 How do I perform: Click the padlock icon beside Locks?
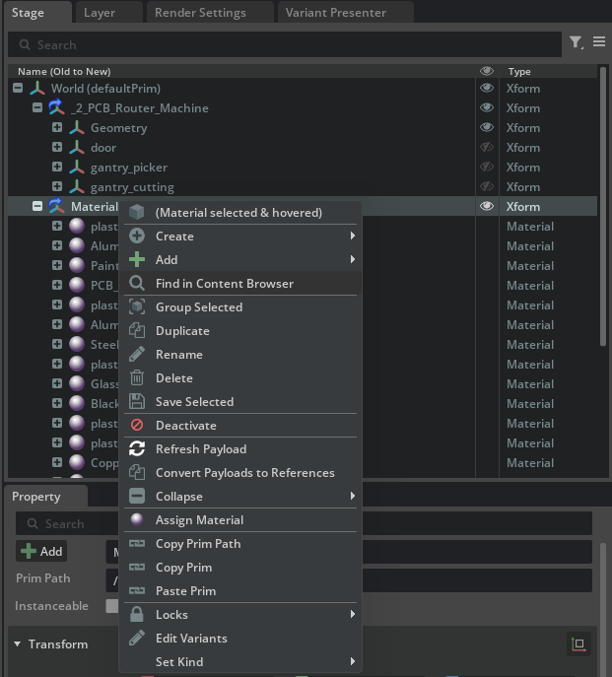137,615
